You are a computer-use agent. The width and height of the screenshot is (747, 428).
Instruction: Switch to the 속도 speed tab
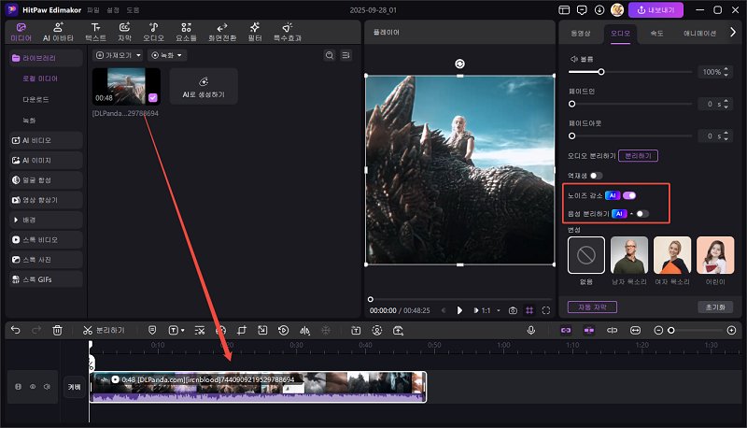click(x=656, y=33)
